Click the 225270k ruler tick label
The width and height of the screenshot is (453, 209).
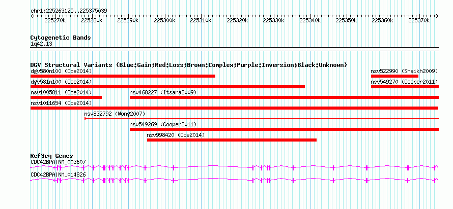coord(55,21)
